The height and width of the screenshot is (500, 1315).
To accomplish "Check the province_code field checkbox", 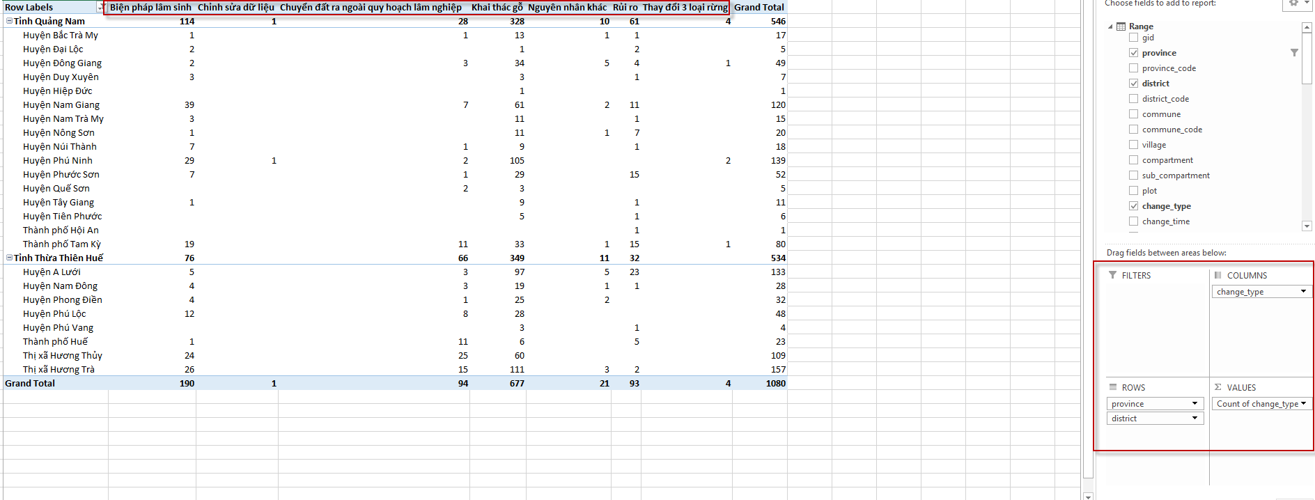I will click(x=1134, y=68).
